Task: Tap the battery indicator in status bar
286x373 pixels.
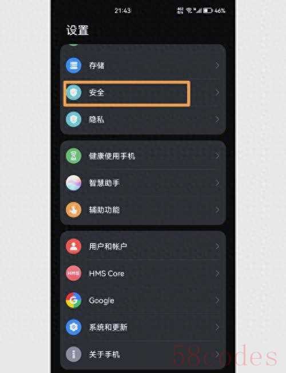Action: (208, 10)
